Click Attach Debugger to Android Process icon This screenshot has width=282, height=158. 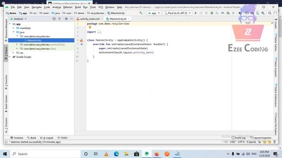coord(228,13)
